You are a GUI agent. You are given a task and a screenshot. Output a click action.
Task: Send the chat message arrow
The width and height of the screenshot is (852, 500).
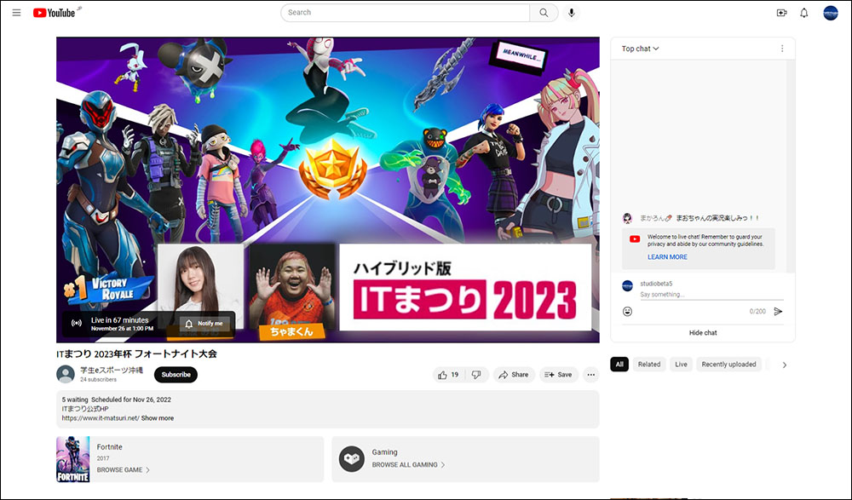pyautogui.click(x=778, y=312)
